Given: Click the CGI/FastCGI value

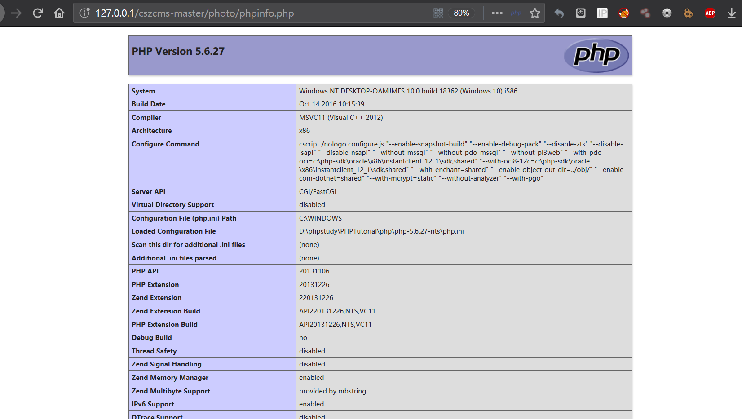Looking at the screenshot, I should [x=318, y=192].
